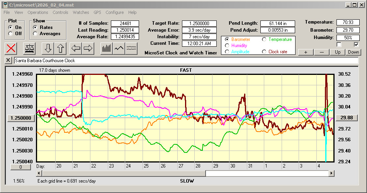Click the clock name text field

click(x=185, y=61)
